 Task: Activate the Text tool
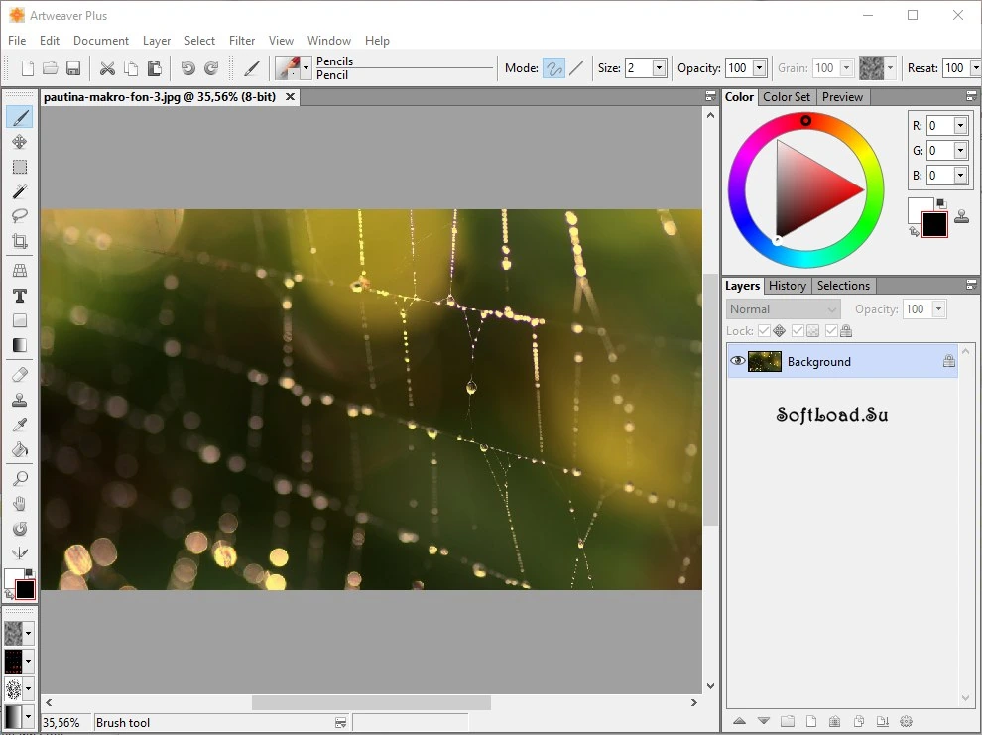pyautogui.click(x=20, y=296)
